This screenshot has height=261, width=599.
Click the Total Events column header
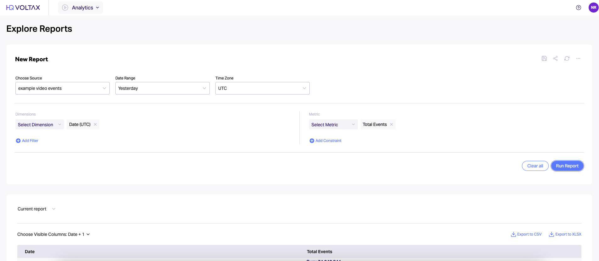coord(319,252)
